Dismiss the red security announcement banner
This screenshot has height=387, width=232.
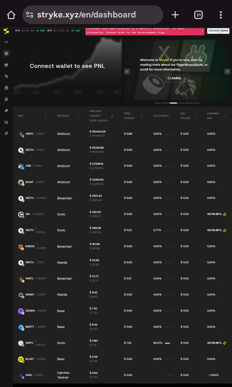pyautogui.click(x=203, y=31)
